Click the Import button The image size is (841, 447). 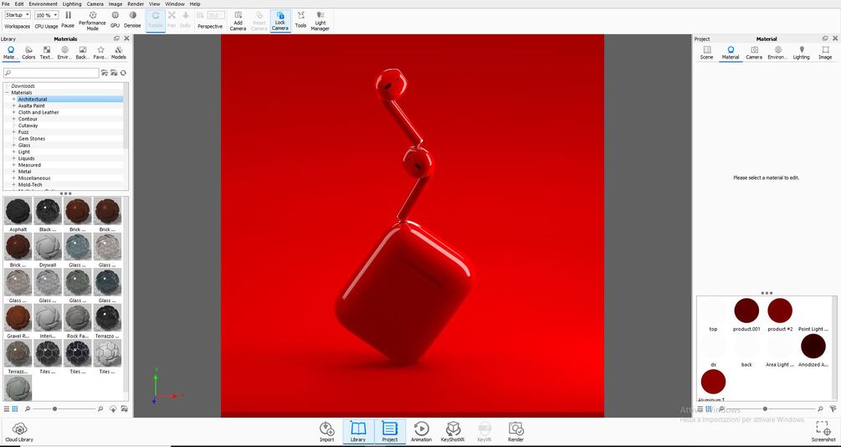click(x=326, y=432)
